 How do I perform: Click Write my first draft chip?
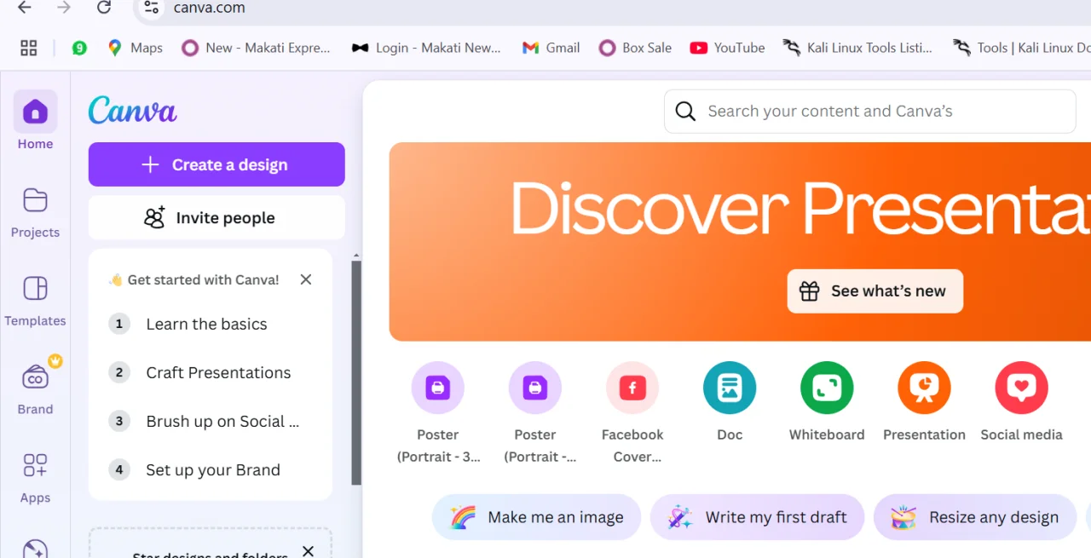[x=757, y=517]
